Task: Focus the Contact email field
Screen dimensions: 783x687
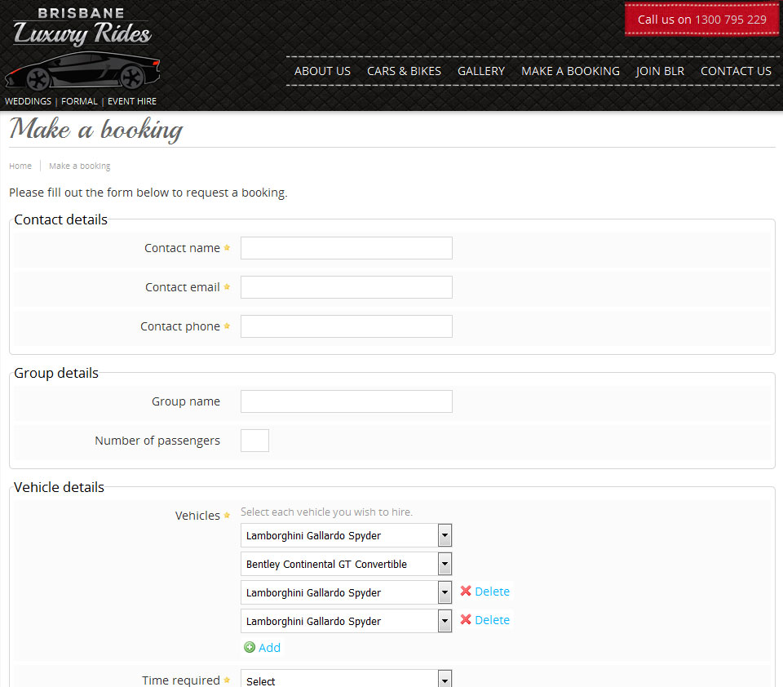Action: click(x=347, y=287)
